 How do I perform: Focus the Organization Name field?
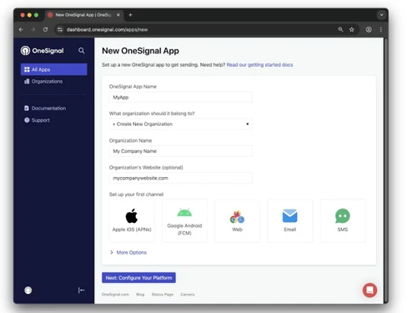181,151
